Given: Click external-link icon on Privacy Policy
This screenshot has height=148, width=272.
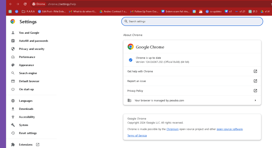Looking at the screenshot, I should click(x=255, y=91).
